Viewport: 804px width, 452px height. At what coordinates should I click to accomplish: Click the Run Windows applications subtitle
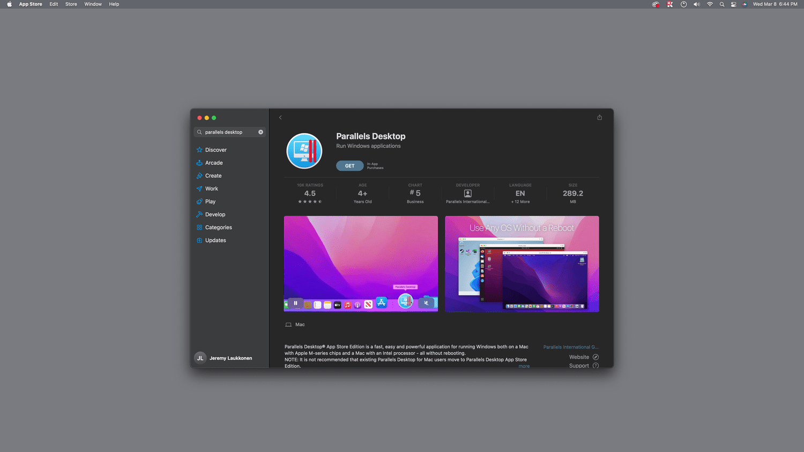click(x=368, y=146)
